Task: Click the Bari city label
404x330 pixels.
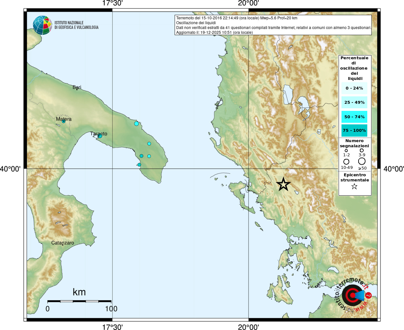Action: pos(77,87)
